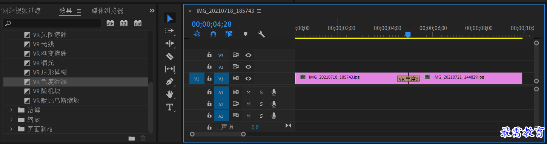Open 效果 panel menu icon
Image resolution: width=547 pixels, height=144 pixels.
(x=79, y=11)
